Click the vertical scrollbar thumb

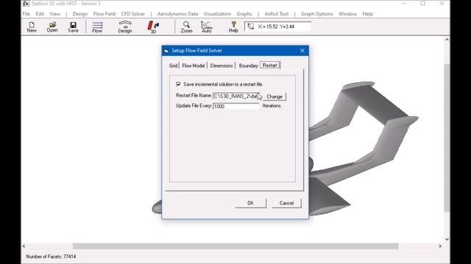(x=447, y=138)
